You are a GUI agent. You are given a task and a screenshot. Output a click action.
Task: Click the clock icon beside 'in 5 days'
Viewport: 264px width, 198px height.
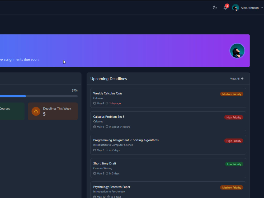[x=109, y=197]
